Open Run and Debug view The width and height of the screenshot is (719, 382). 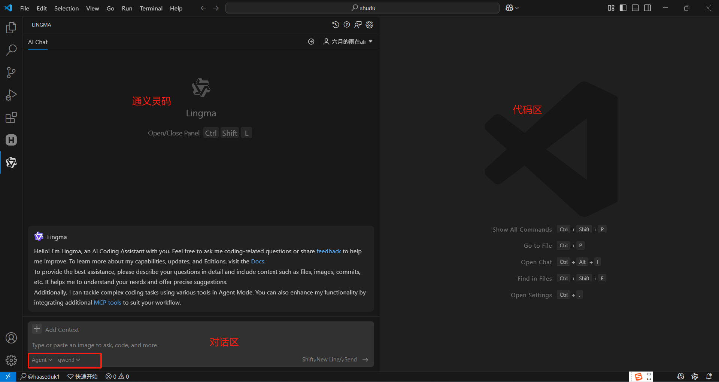pyautogui.click(x=11, y=95)
